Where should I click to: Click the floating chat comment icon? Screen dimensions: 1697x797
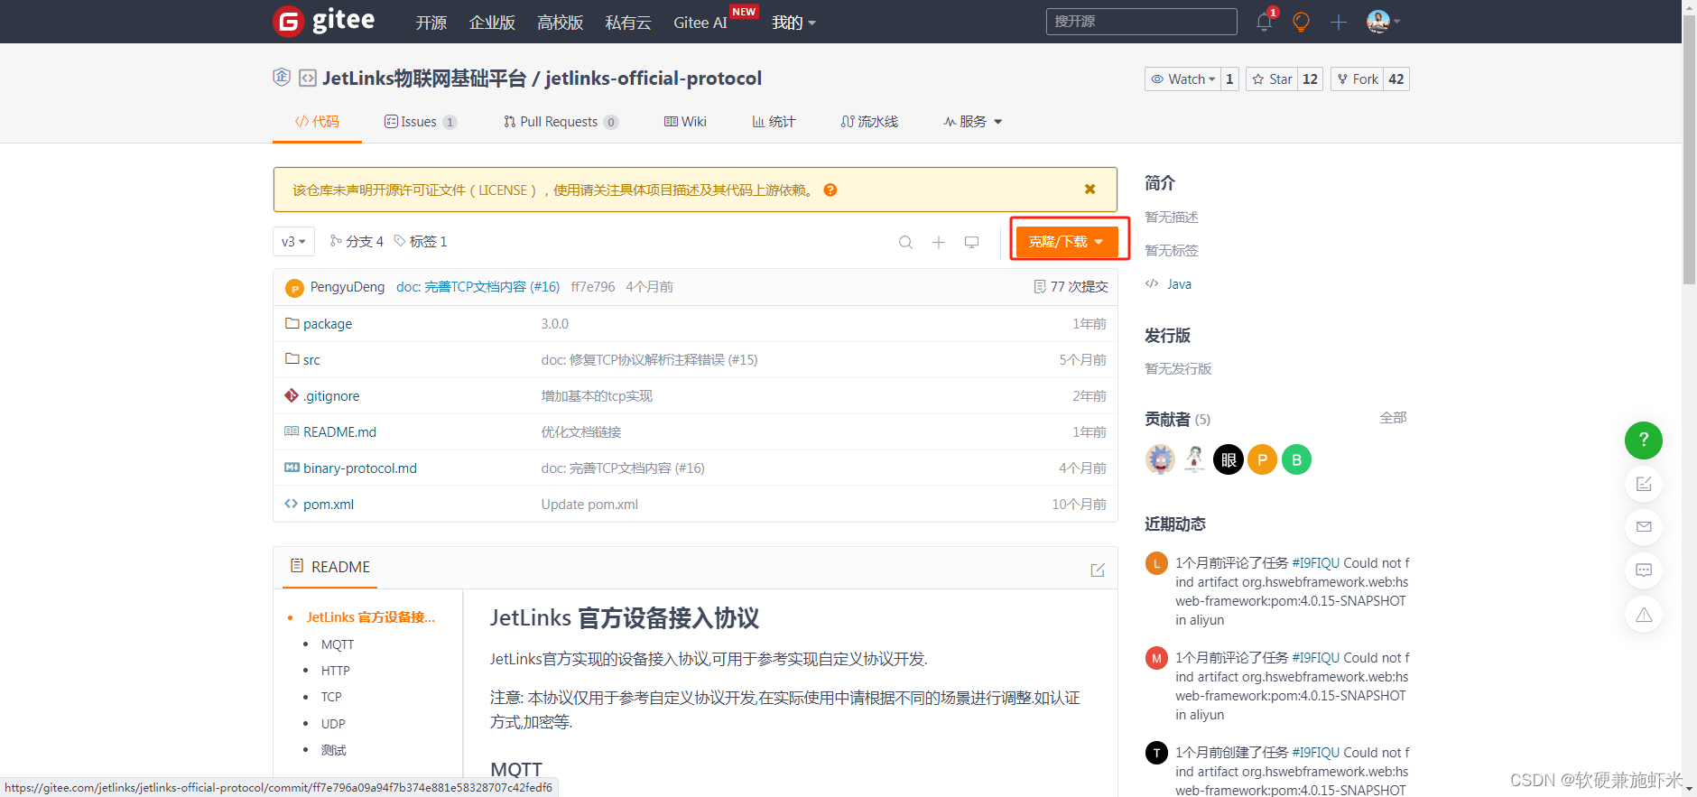pyautogui.click(x=1643, y=570)
